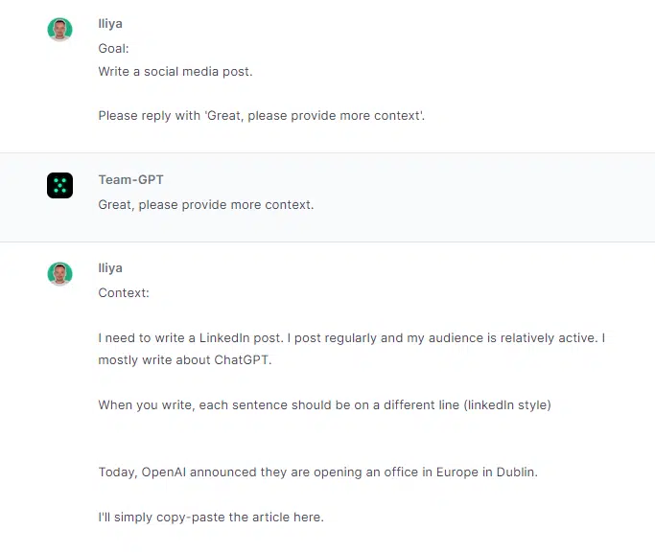Viewport: 655px width, 553px height.
Task: Click the 'Goal:' line of text
Action: tap(113, 49)
